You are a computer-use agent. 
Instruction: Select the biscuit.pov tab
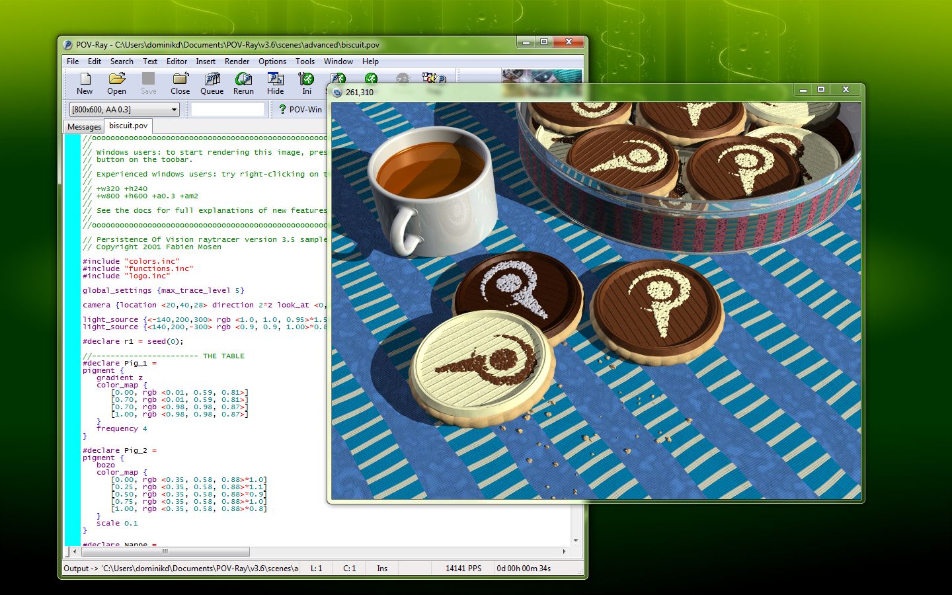point(128,126)
